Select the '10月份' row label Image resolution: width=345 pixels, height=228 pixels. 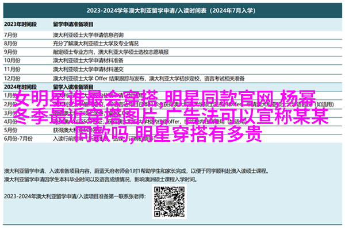pyautogui.click(x=12, y=60)
